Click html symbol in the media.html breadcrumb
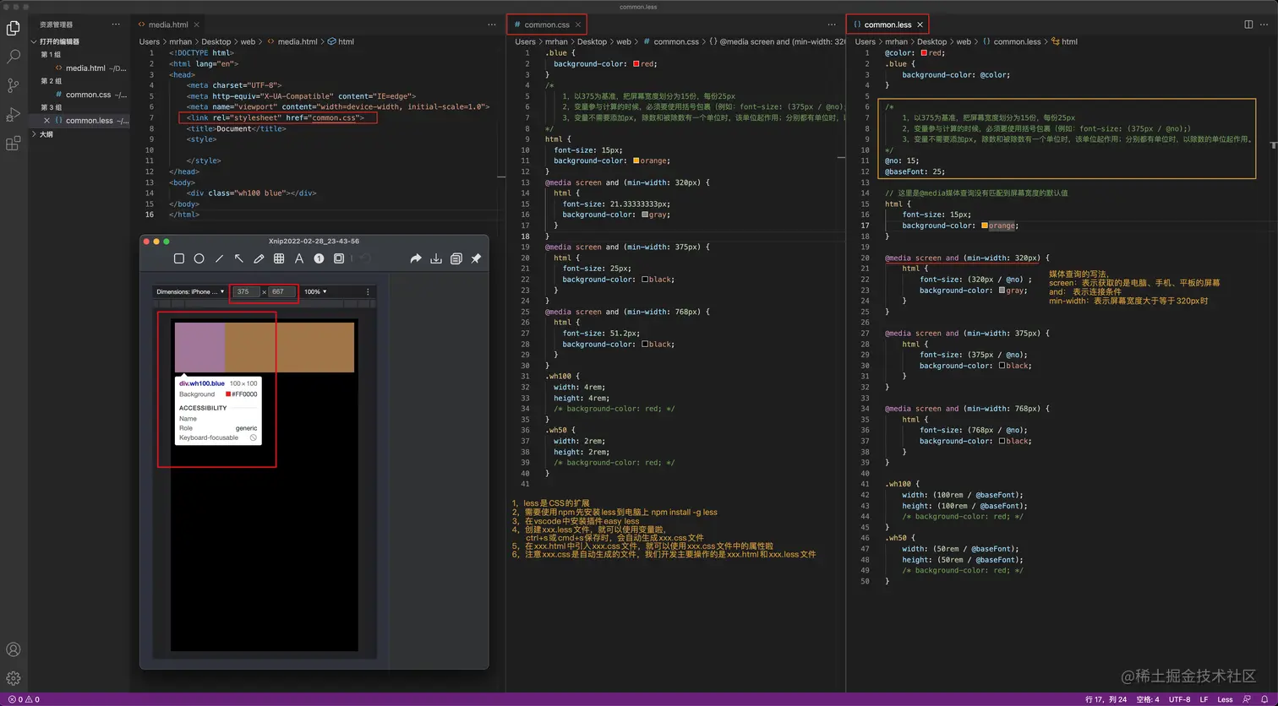This screenshot has height=706, width=1278. (x=341, y=41)
